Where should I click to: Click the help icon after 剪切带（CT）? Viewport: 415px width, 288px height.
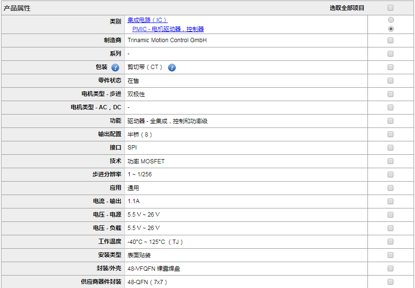[172, 68]
